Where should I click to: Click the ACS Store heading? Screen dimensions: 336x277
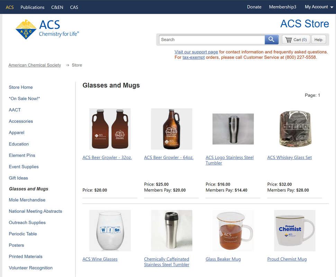[x=305, y=24]
